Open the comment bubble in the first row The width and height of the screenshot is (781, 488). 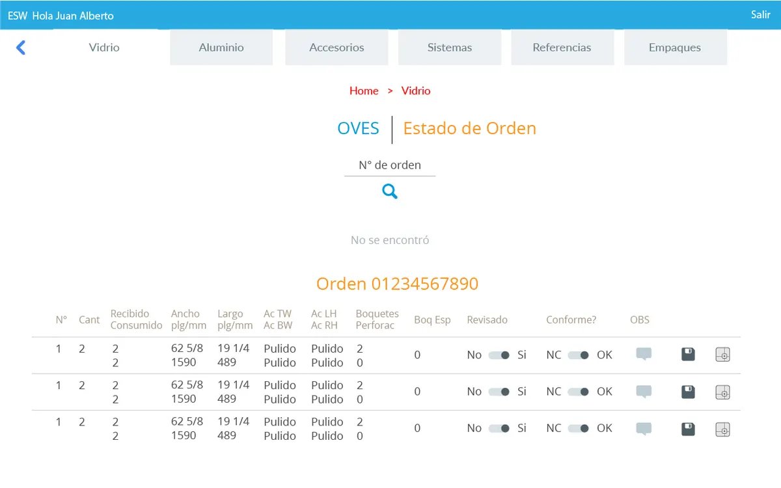pos(644,355)
